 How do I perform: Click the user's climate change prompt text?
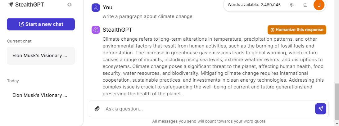(147, 16)
